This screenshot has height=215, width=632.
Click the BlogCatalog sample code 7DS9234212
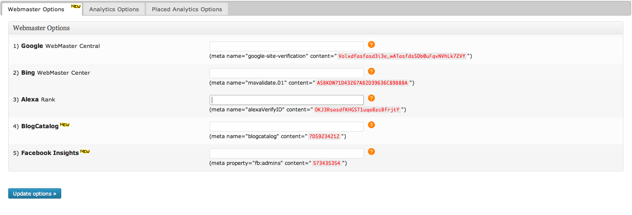(x=324, y=136)
